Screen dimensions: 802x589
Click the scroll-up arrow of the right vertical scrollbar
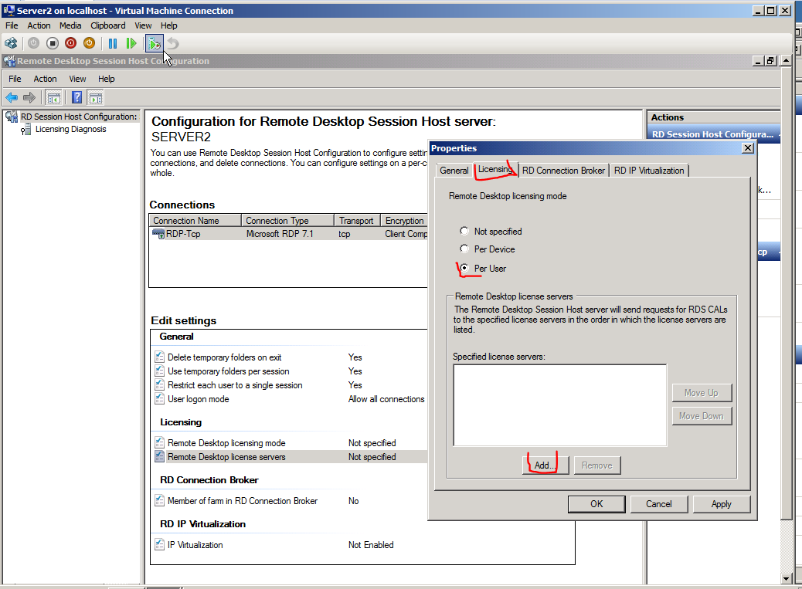(786, 60)
